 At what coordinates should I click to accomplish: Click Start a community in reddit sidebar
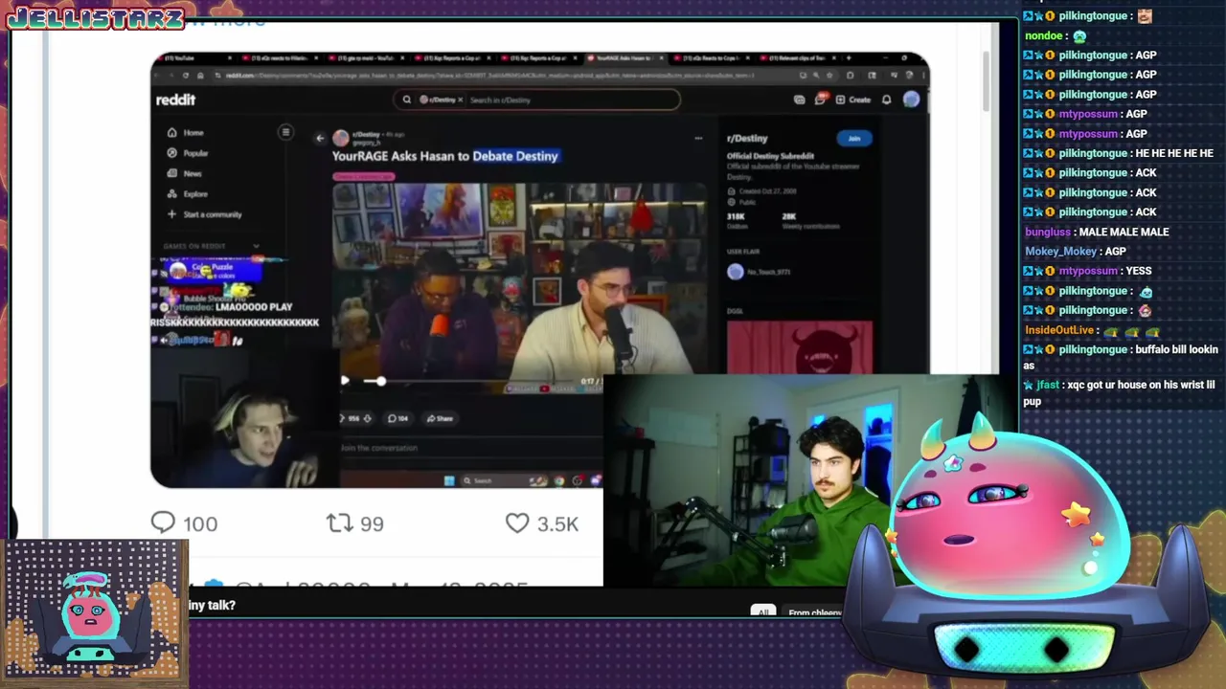tap(205, 214)
